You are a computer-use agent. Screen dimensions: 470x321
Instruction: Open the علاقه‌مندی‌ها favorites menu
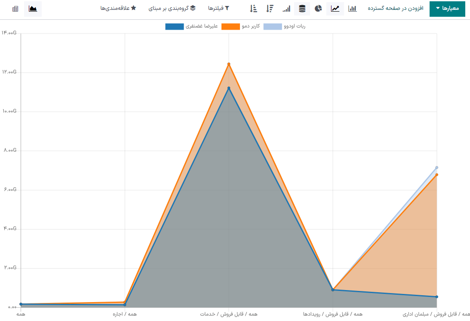pyautogui.click(x=118, y=9)
